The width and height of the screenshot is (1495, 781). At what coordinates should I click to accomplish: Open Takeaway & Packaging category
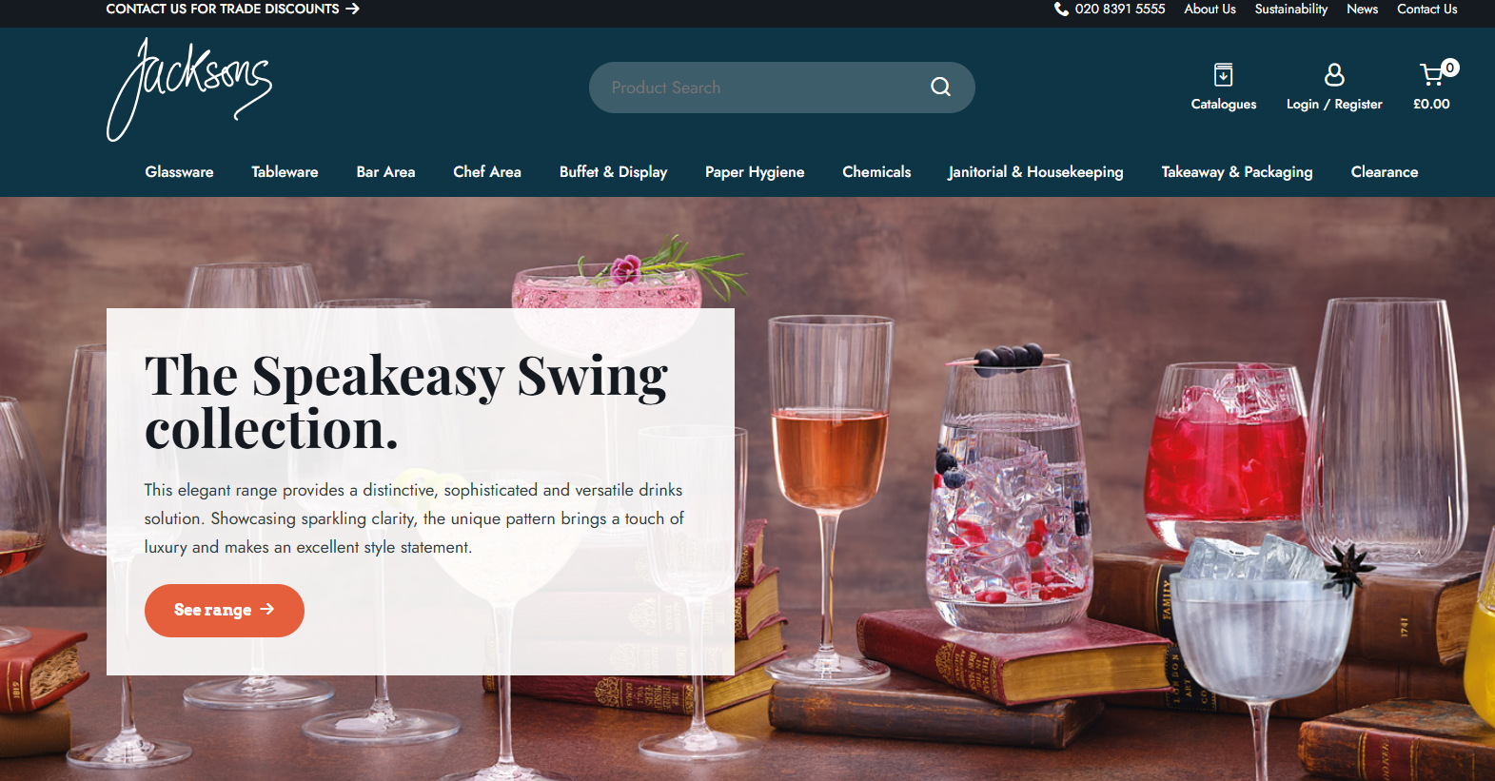pyautogui.click(x=1237, y=172)
